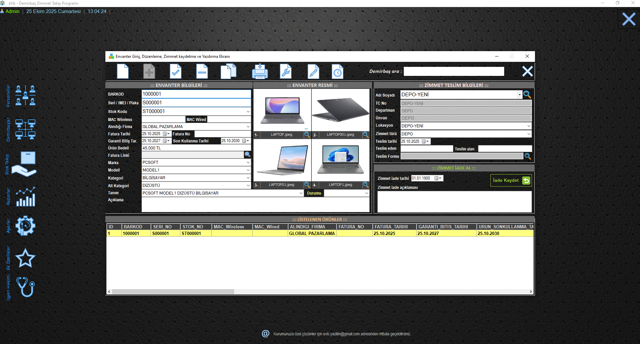Click the clock history document icon

[x=338, y=71]
